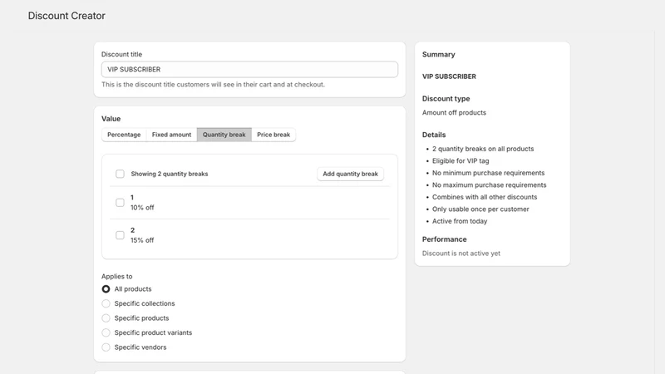This screenshot has height=374, width=665.
Task: Click 'Amount off products' discount type text
Action: (454, 113)
